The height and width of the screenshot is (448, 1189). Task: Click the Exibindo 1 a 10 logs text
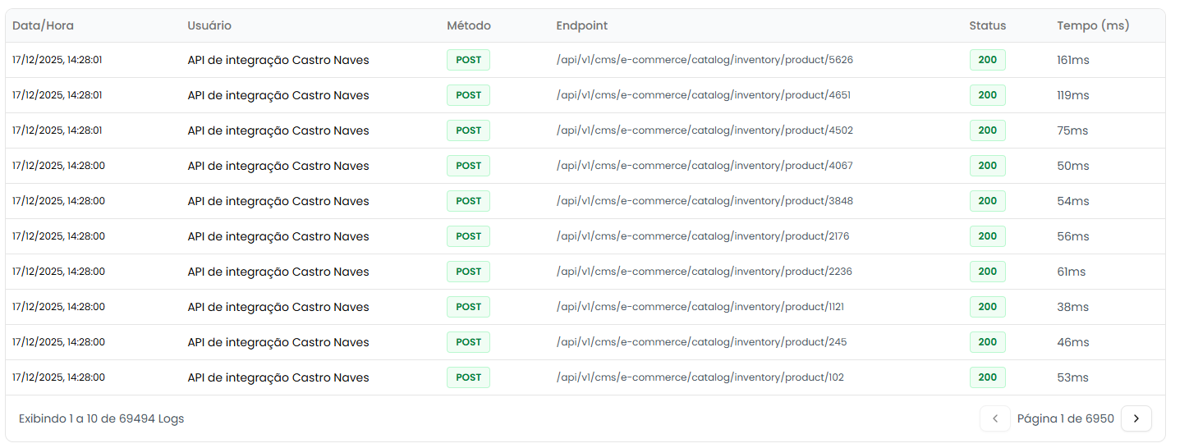pos(101,418)
